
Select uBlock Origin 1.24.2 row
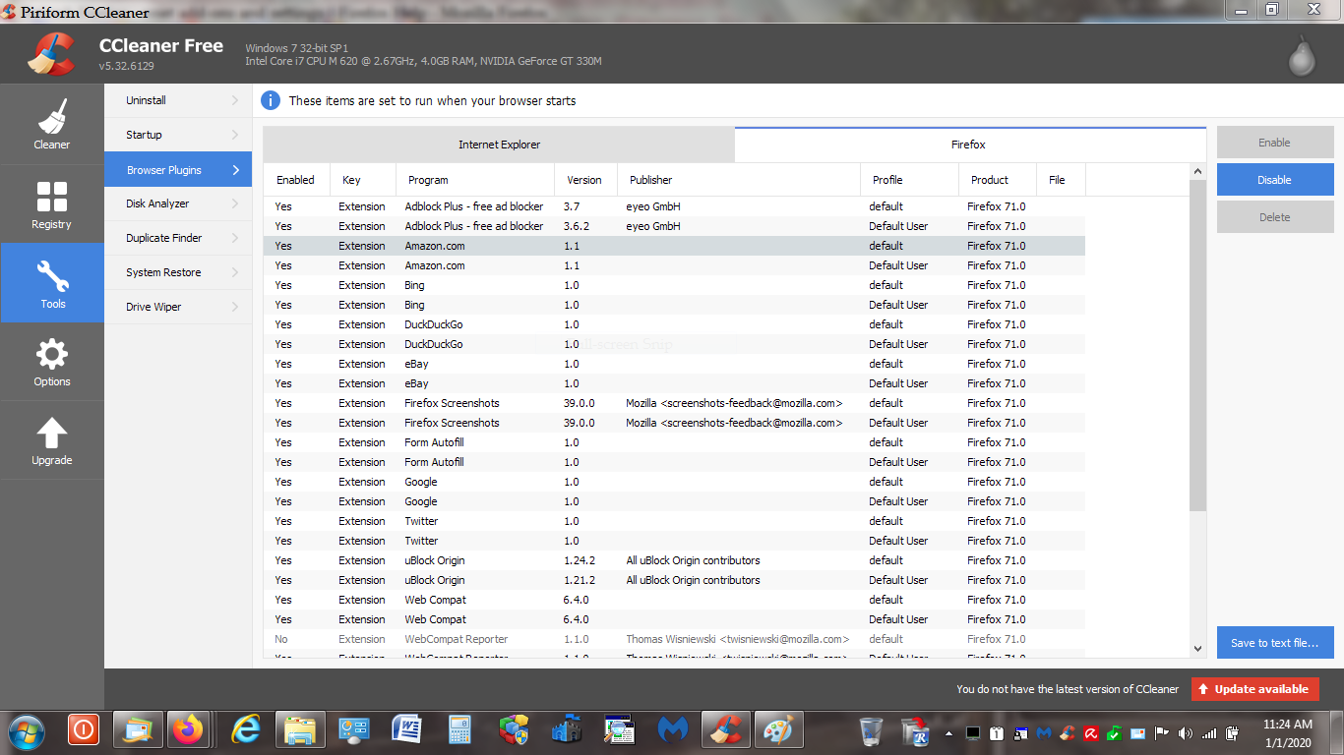[x=674, y=560]
